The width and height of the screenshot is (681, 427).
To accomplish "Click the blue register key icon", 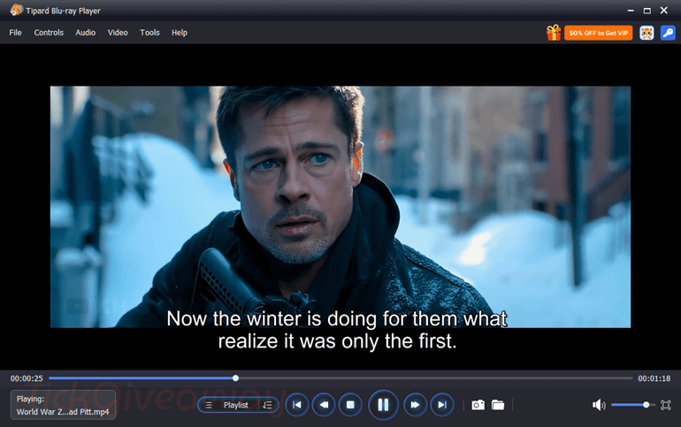I will pos(668,33).
